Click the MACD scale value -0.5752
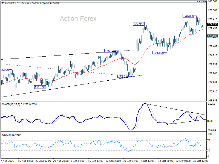The width and height of the screenshot is (219, 164). pyautogui.click(x=212, y=130)
